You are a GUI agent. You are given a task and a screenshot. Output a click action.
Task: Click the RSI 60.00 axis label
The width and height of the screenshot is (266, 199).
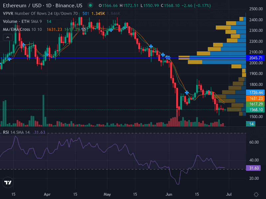coord(254,142)
